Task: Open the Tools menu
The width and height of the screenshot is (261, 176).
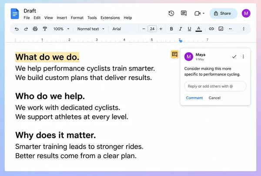Action: pyautogui.click(x=92, y=18)
